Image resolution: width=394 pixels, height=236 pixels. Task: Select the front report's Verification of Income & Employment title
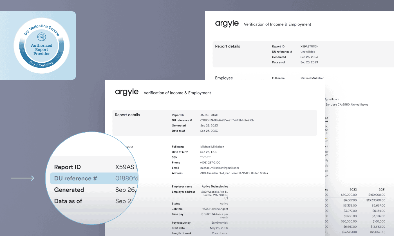pos(177,93)
